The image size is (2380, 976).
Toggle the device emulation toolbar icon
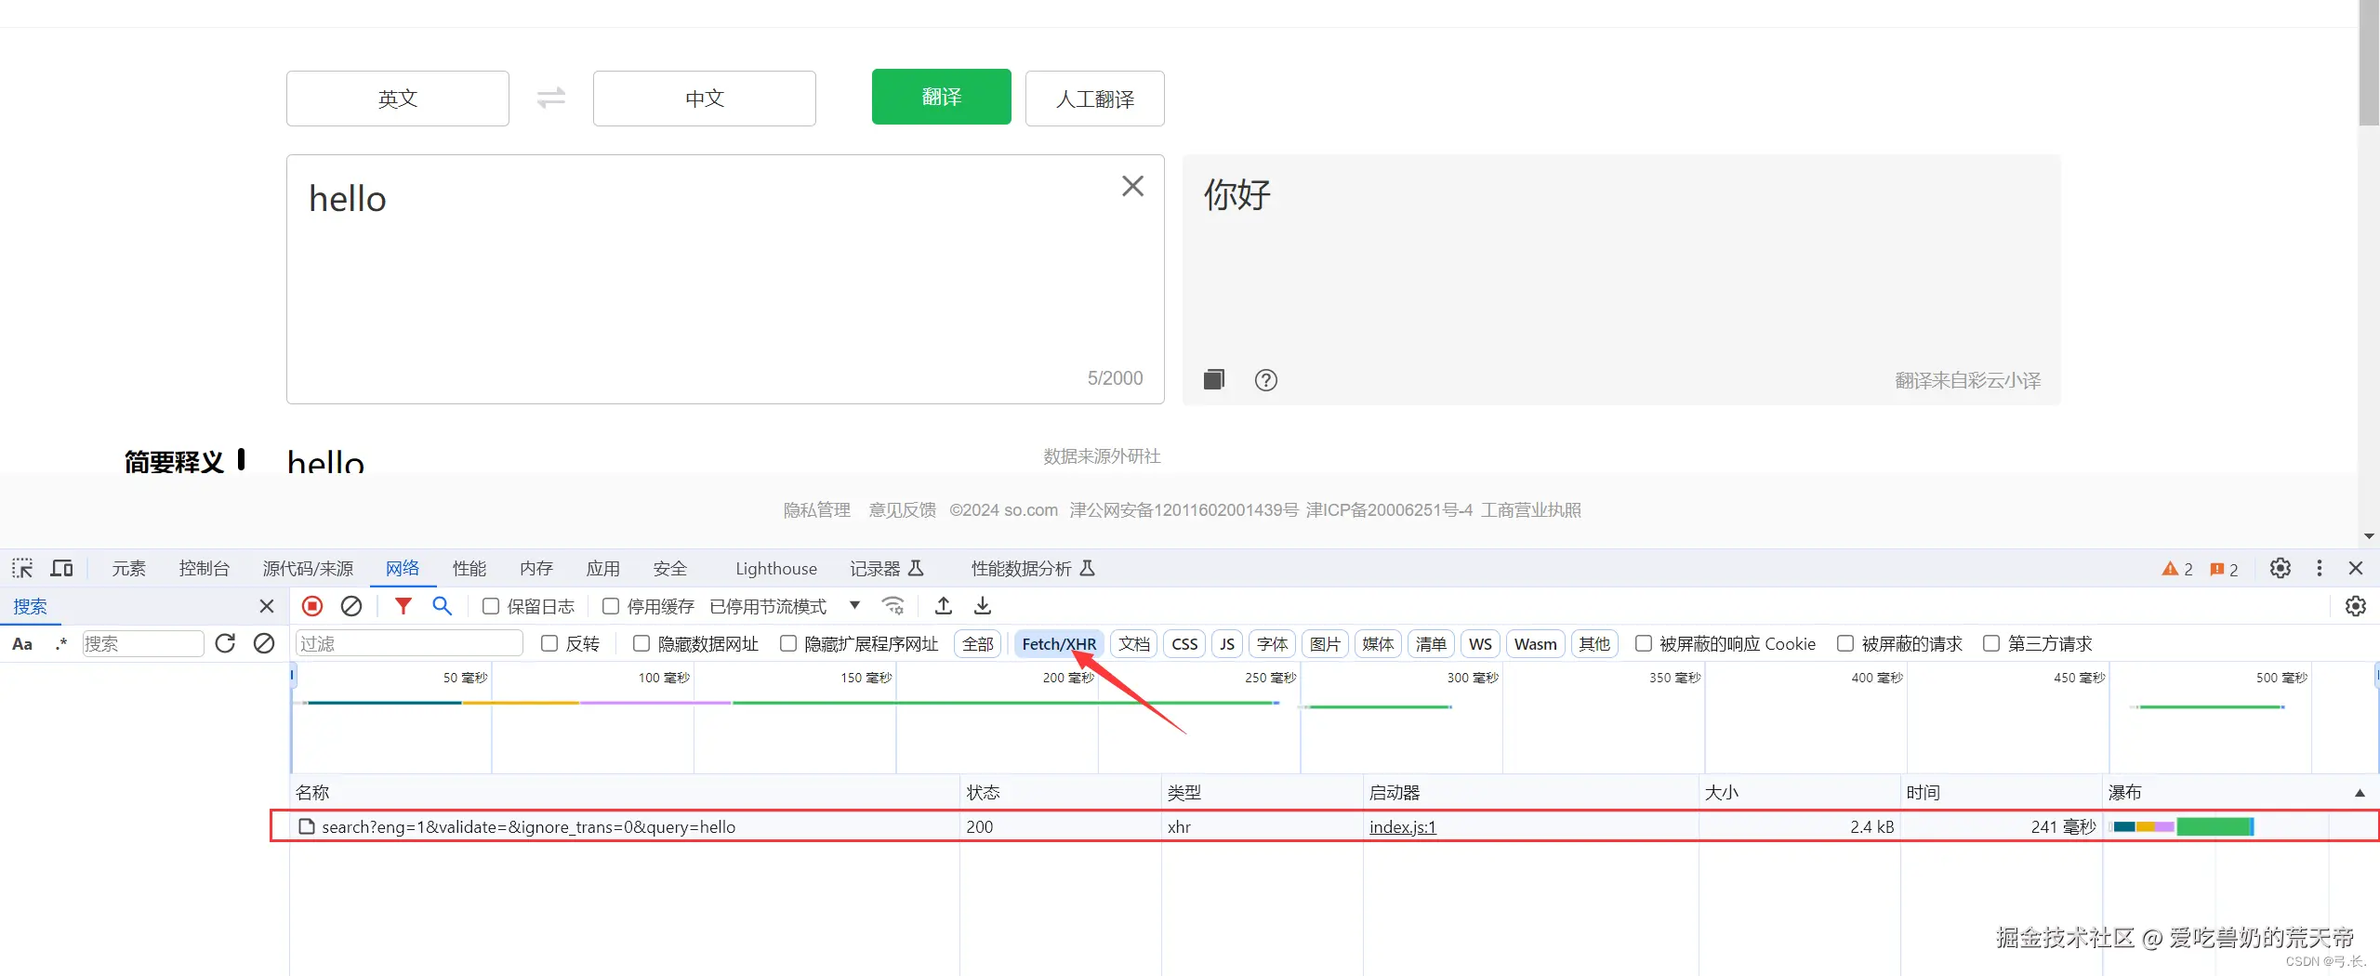point(60,568)
